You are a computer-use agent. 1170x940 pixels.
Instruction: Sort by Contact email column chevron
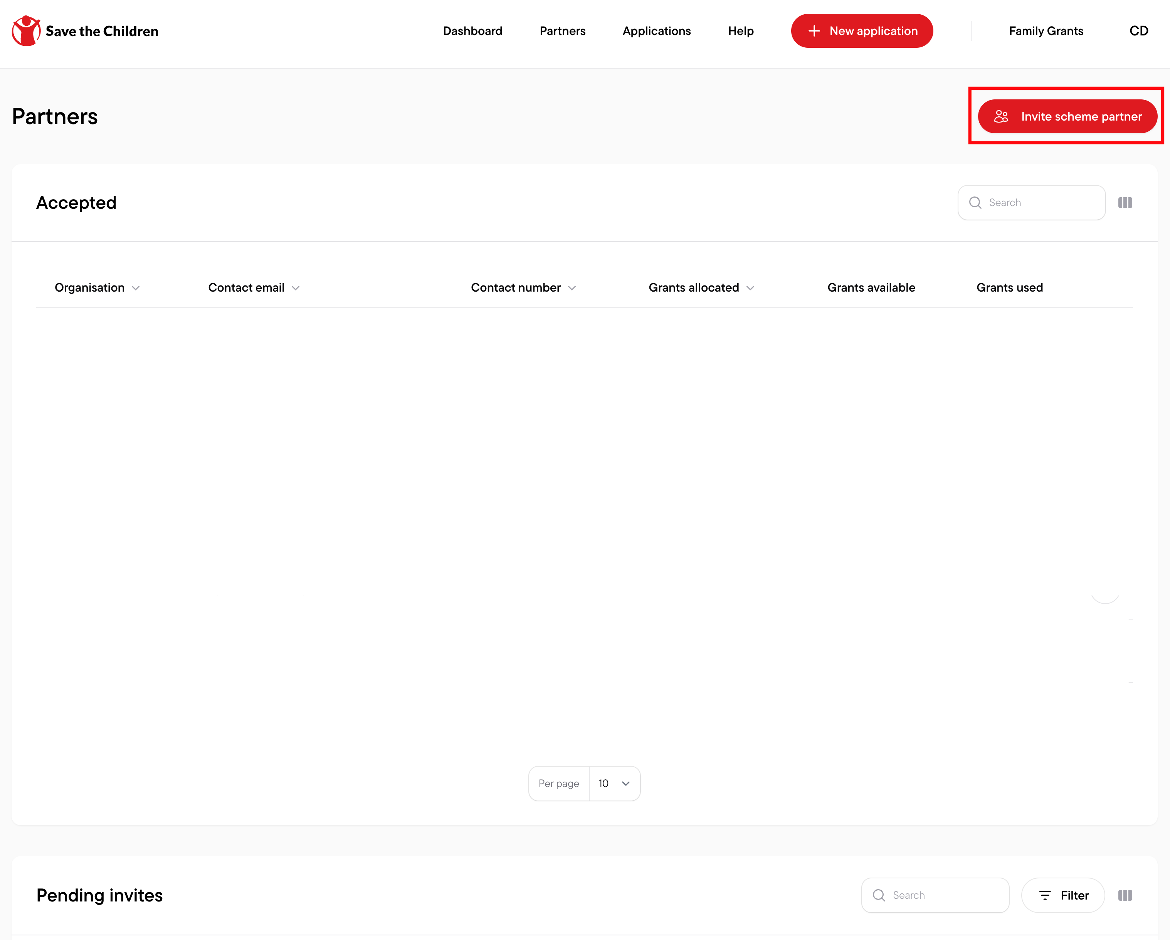coord(295,288)
